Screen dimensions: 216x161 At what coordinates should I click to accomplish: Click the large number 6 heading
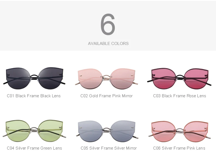click(x=108, y=24)
